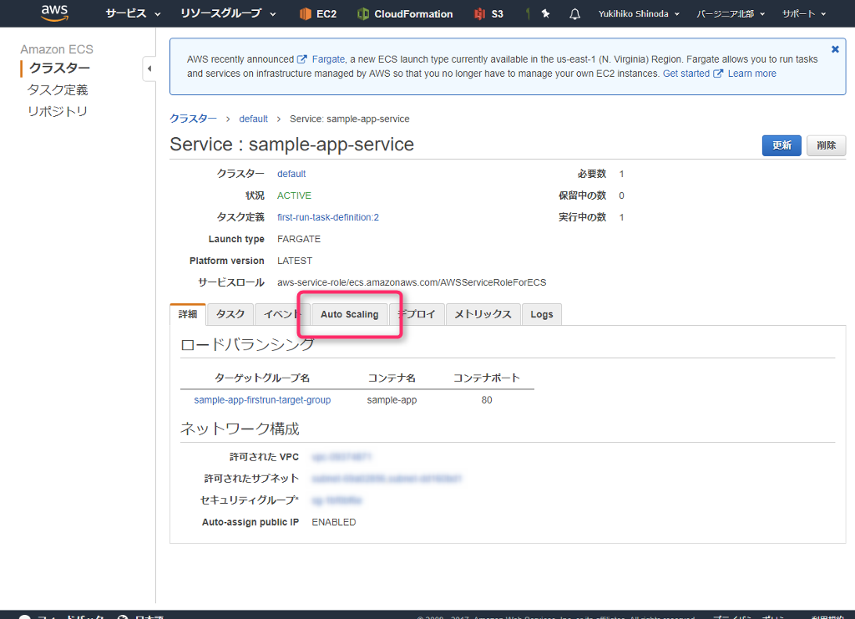
Task: Open the リソースグループ menu
Action: click(x=228, y=13)
